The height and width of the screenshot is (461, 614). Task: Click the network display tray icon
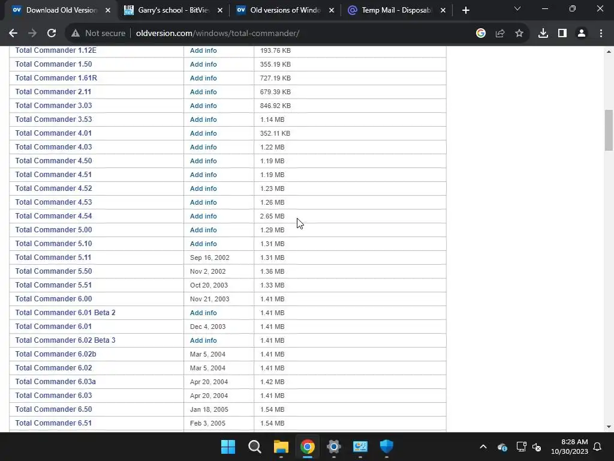tap(521, 447)
